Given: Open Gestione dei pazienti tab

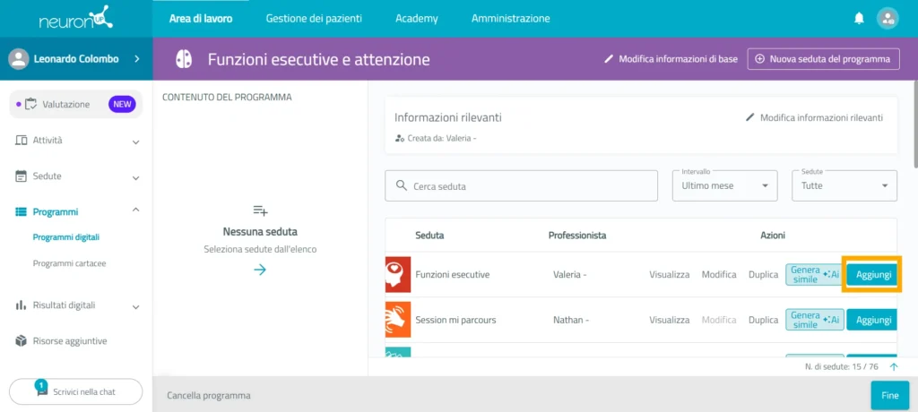Looking at the screenshot, I should [x=314, y=19].
